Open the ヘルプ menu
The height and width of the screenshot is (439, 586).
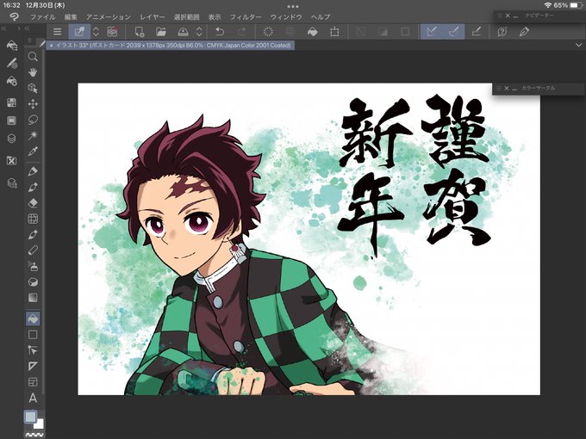pyautogui.click(x=321, y=17)
